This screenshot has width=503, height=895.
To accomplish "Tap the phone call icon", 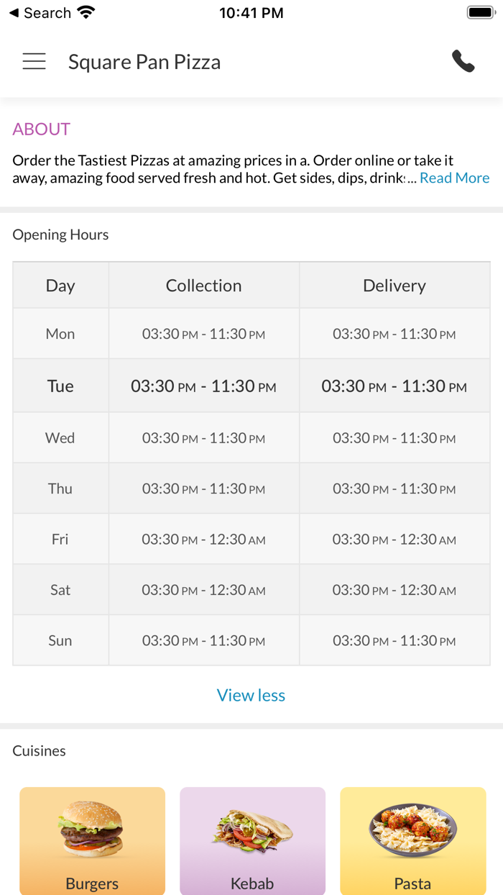I will 463,62.
